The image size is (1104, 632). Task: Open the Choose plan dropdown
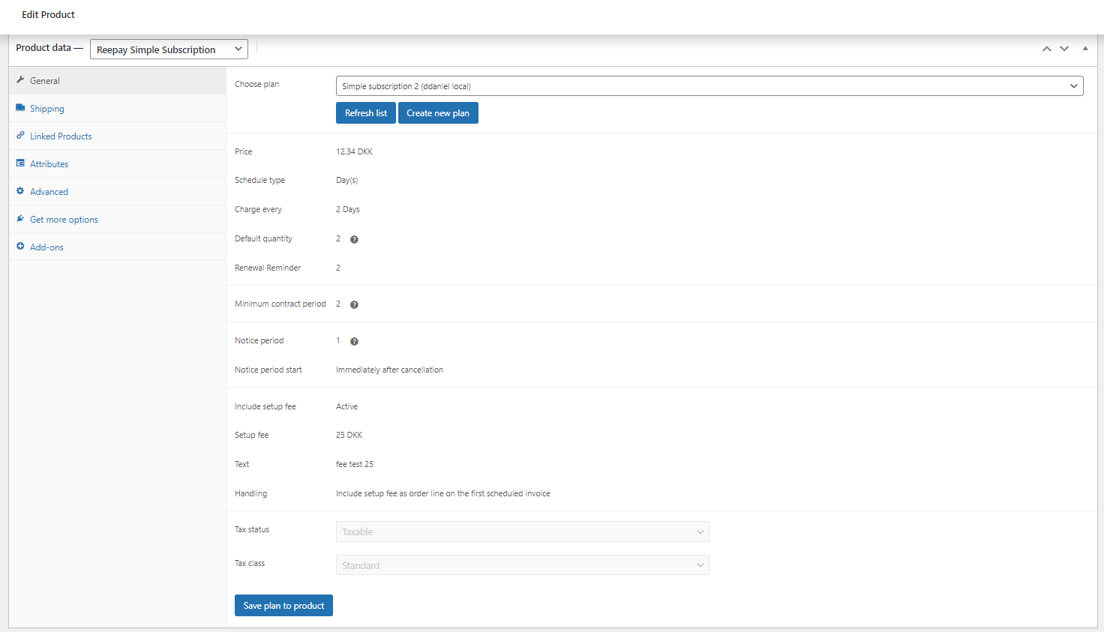pos(709,85)
